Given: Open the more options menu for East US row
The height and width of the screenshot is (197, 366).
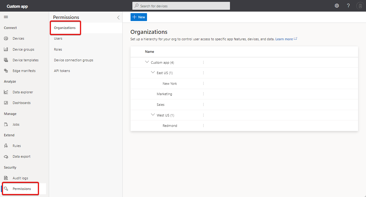Looking at the screenshot, I should tap(203, 73).
